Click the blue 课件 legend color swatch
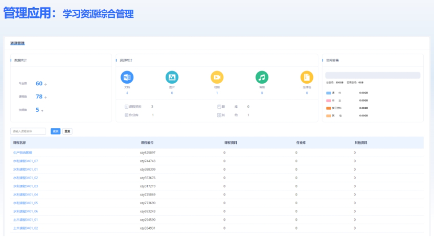Screen dimensions: 434x245 click(329, 93)
